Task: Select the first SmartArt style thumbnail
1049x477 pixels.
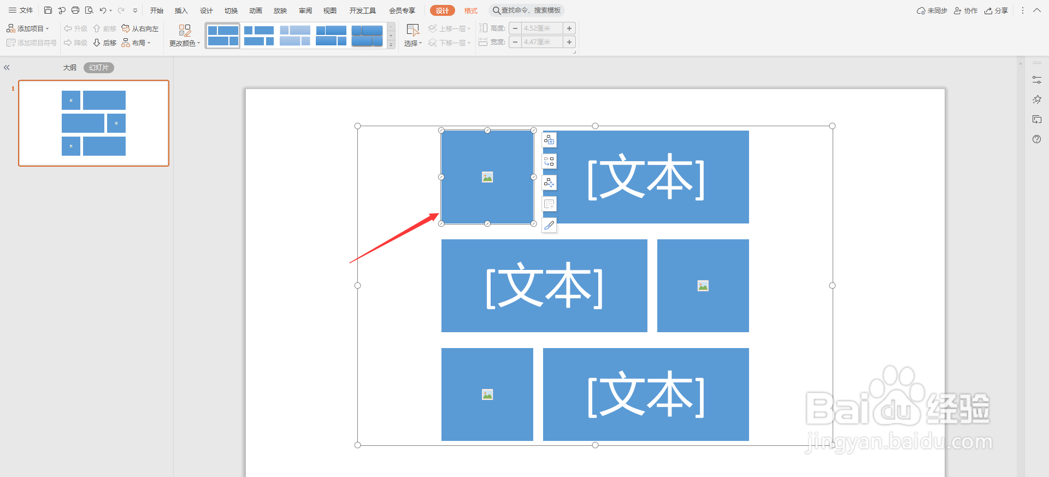Action: 223,36
